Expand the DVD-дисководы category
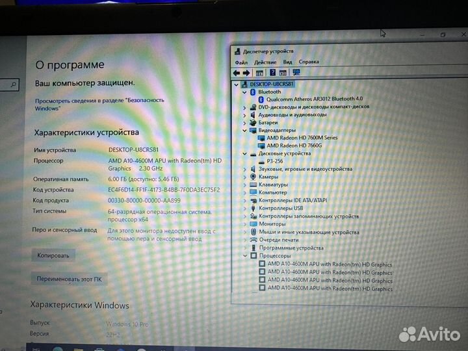 (244, 107)
